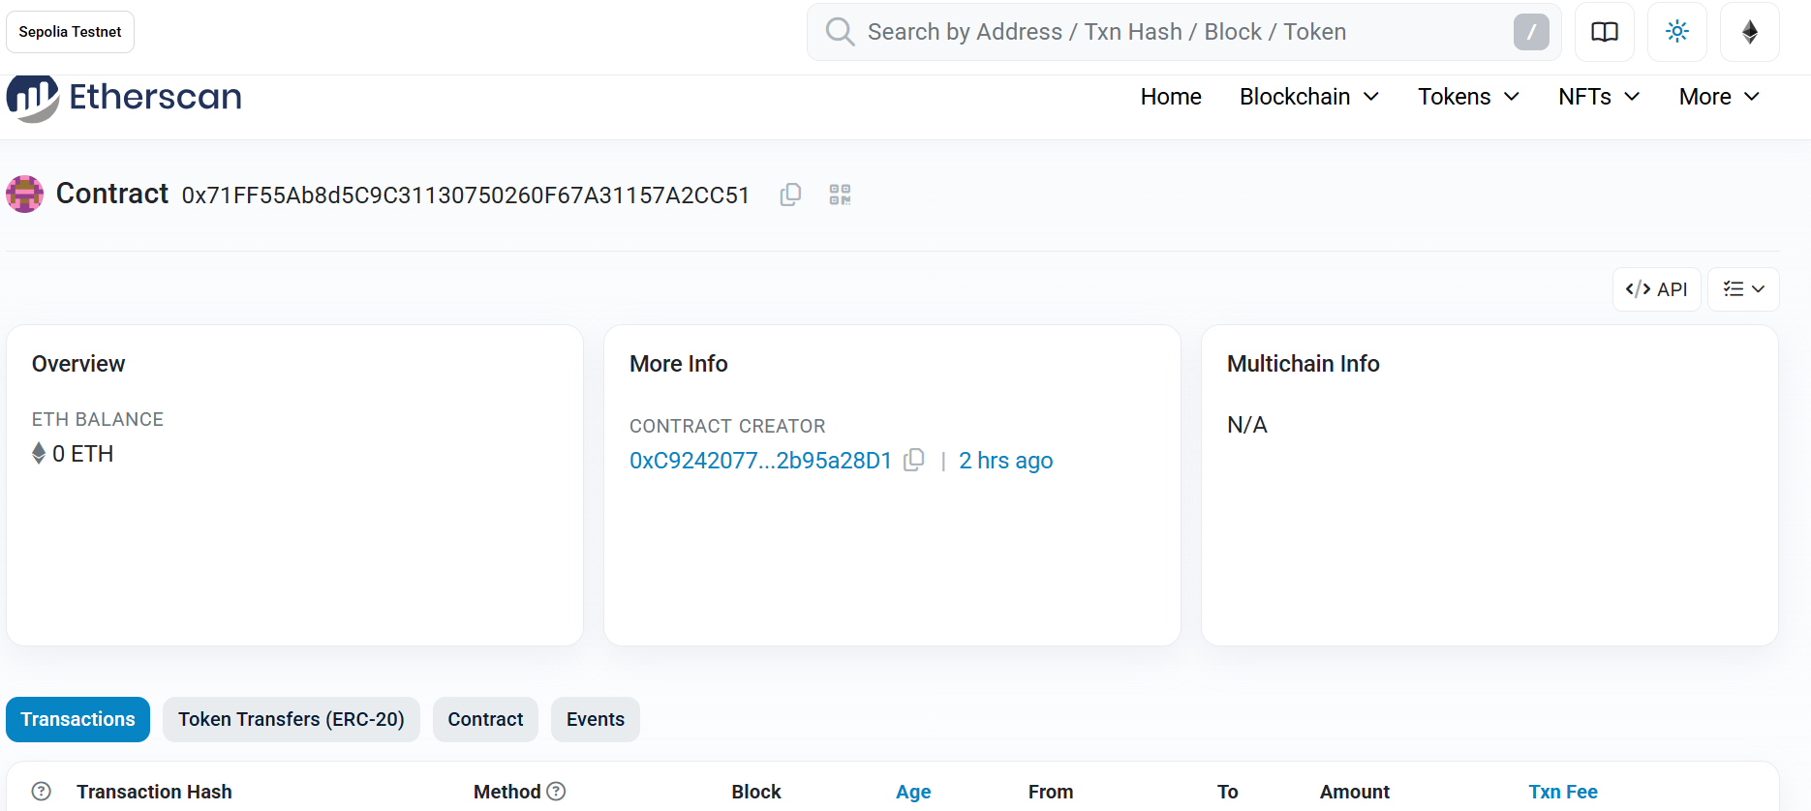Viewport: 1811px width, 811px height.
Task: Click the API button
Action: point(1657,289)
